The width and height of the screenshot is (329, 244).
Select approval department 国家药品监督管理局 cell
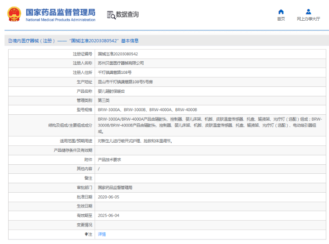[115, 188]
